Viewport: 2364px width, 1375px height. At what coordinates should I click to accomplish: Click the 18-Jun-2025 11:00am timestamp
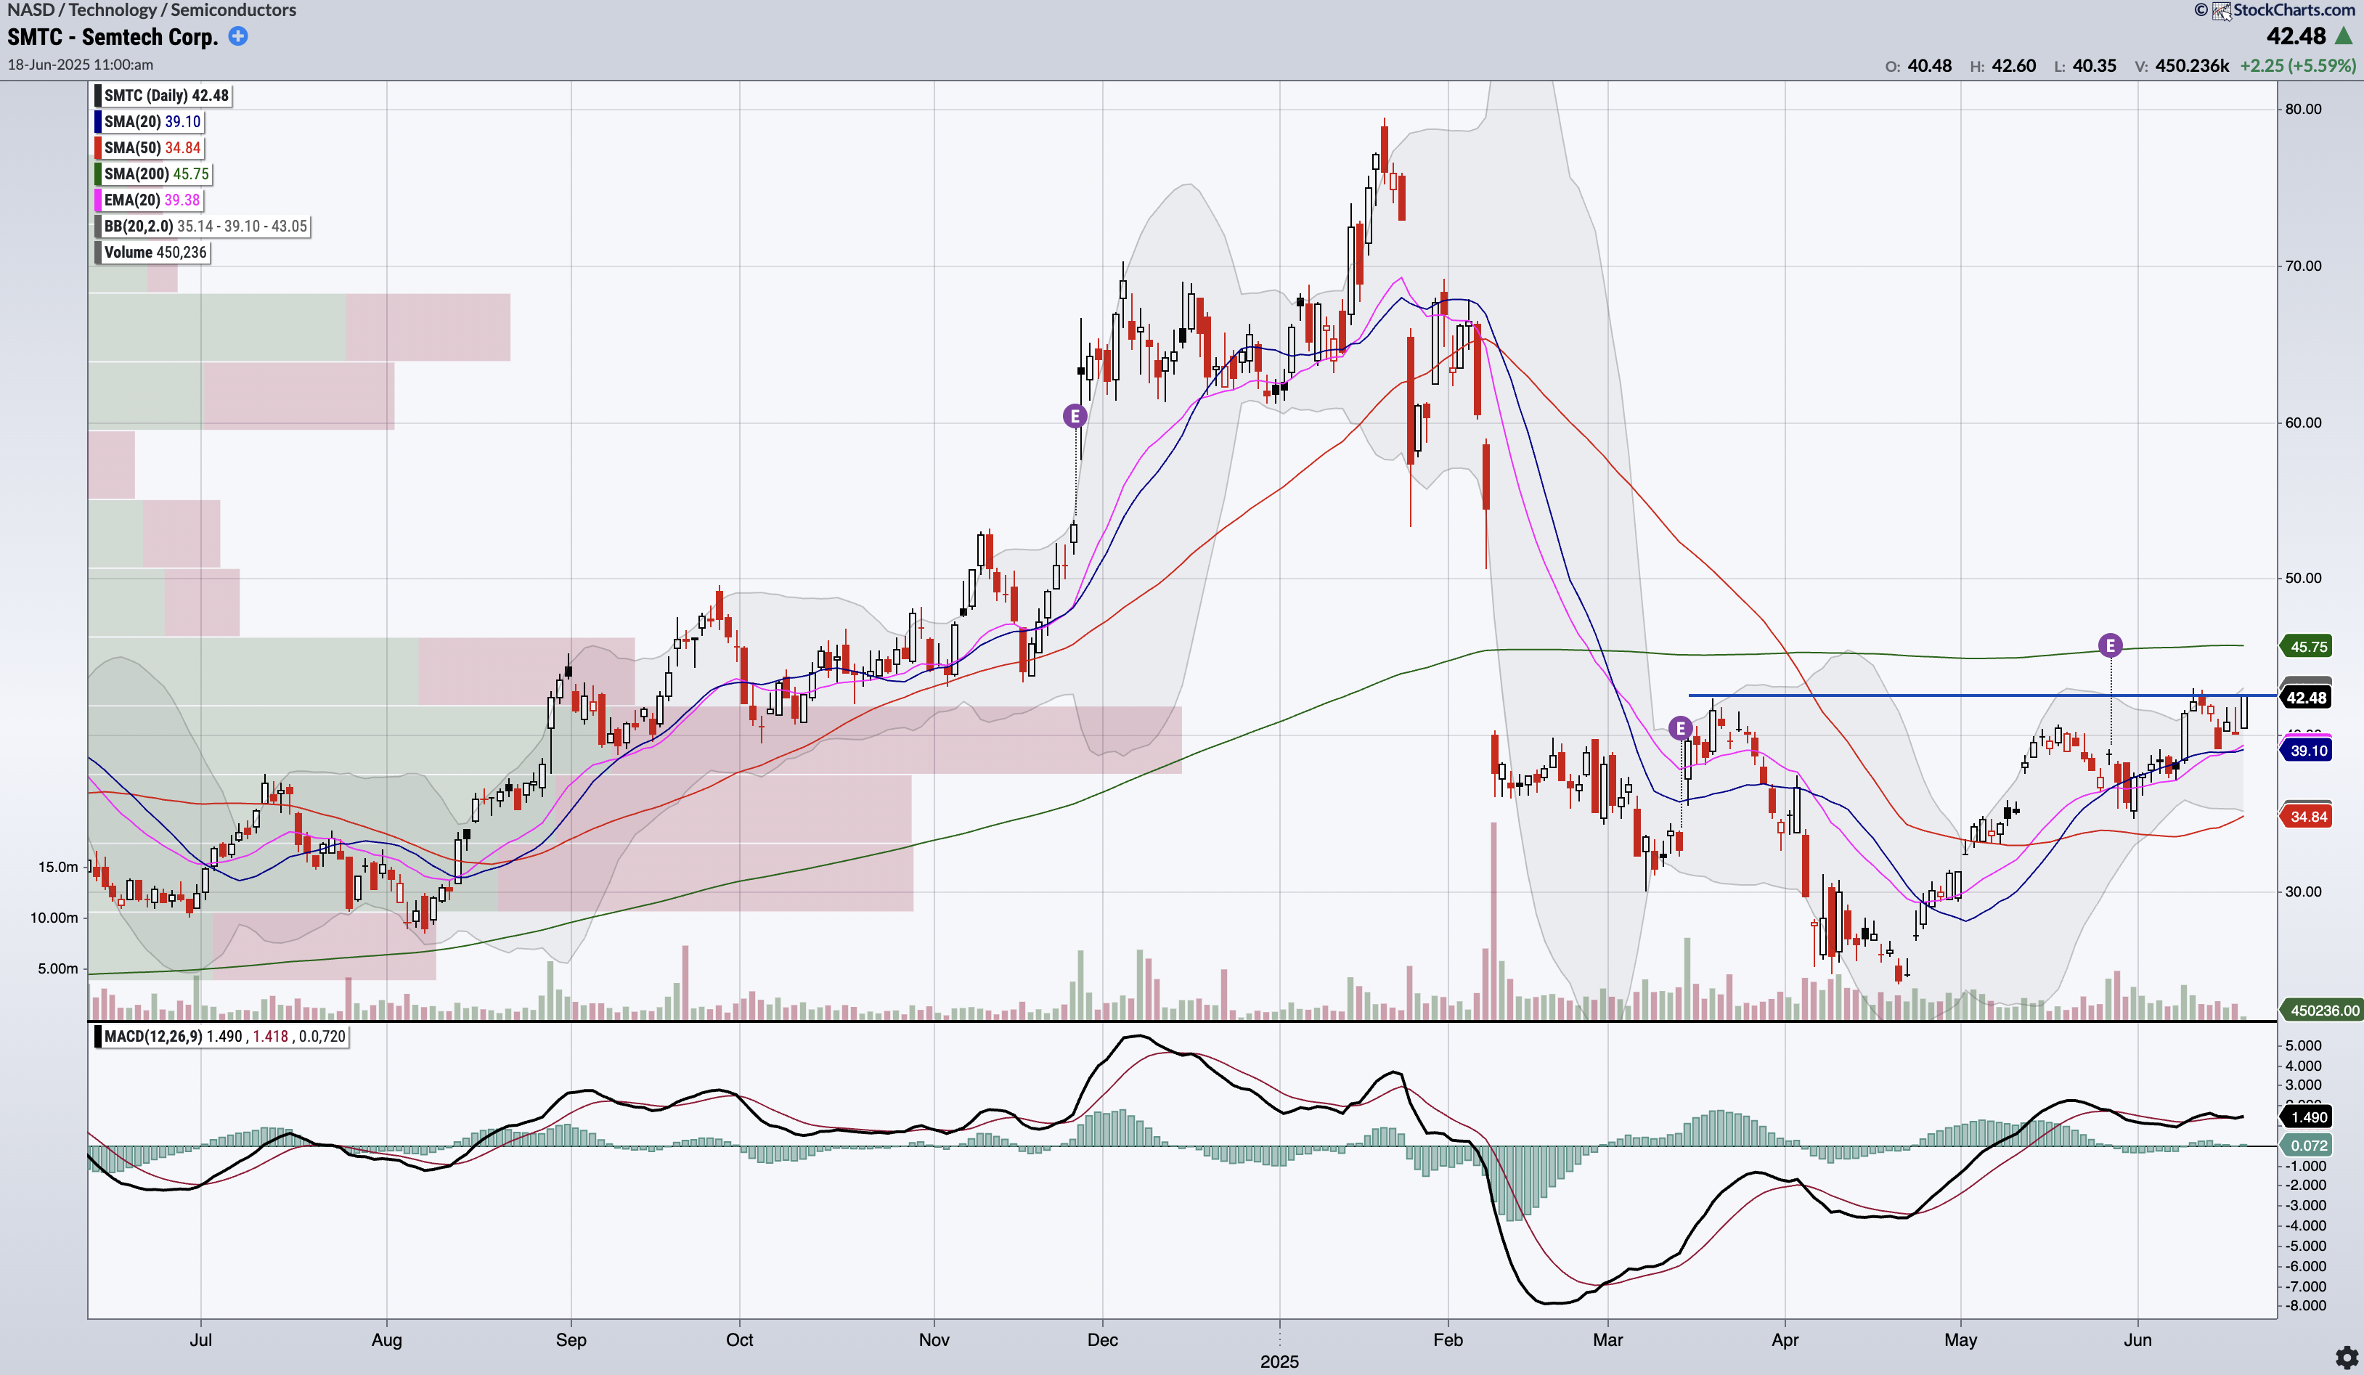pyautogui.click(x=81, y=65)
